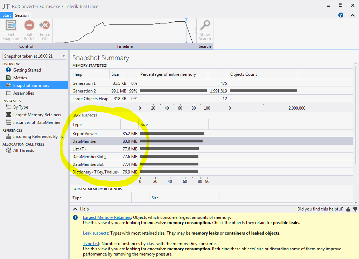
Task: Click the Instances of DataMember icon
Action: pyautogui.click(x=8, y=123)
